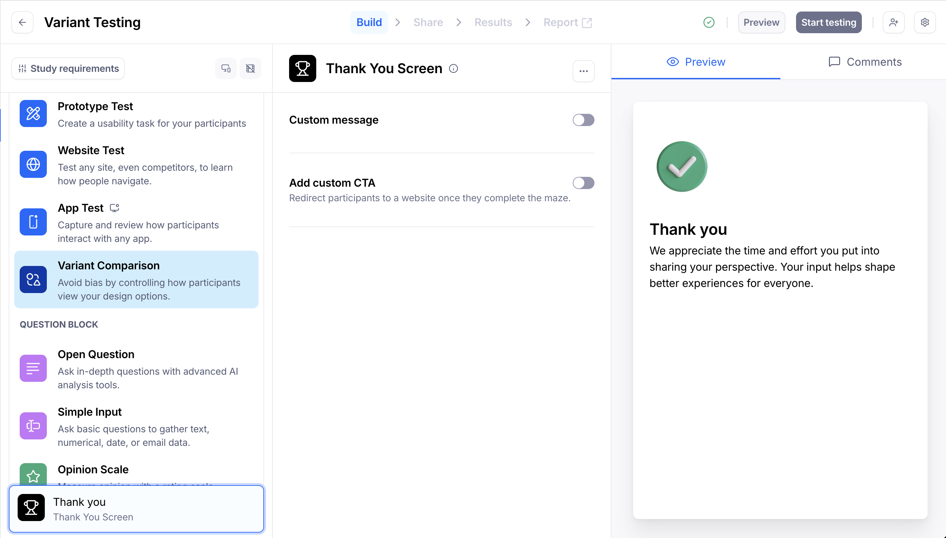Click the hide blocks panel icon
This screenshot has height=538, width=946.
250,68
